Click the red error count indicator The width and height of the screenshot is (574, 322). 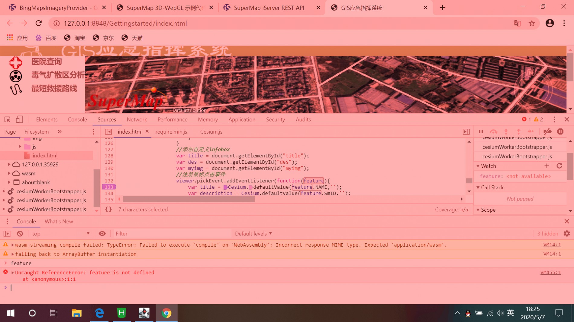(x=526, y=119)
